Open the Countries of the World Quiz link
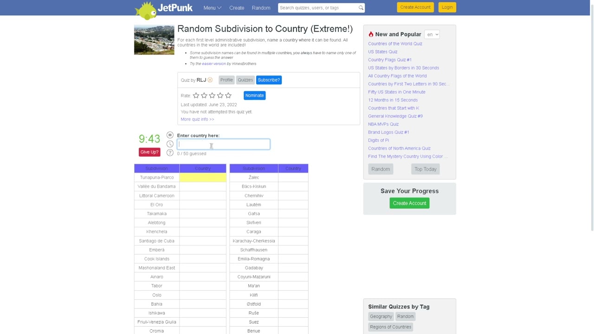Screen dimensions: 594x334 [395, 44]
